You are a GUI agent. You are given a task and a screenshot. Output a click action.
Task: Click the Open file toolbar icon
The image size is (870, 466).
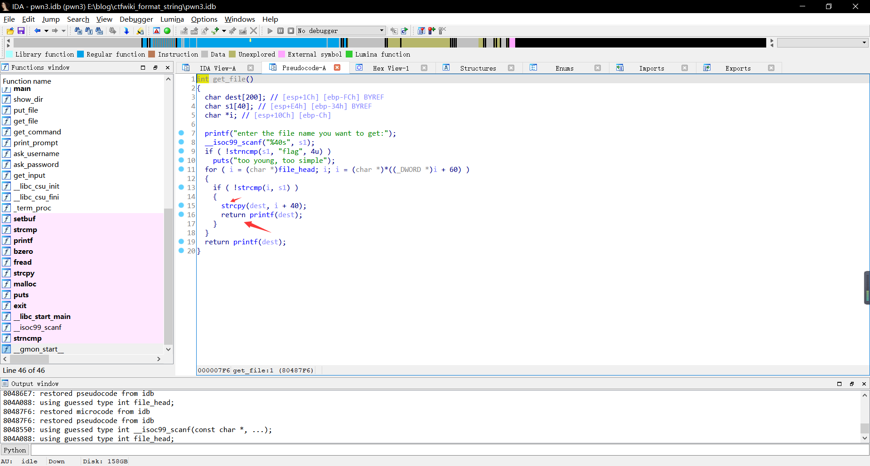pos(10,31)
